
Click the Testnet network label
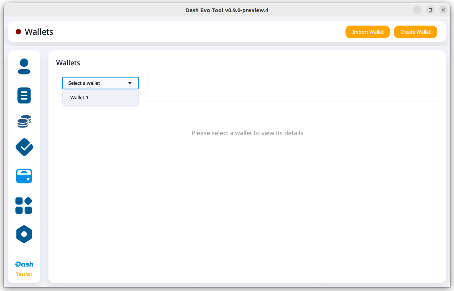(x=24, y=274)
